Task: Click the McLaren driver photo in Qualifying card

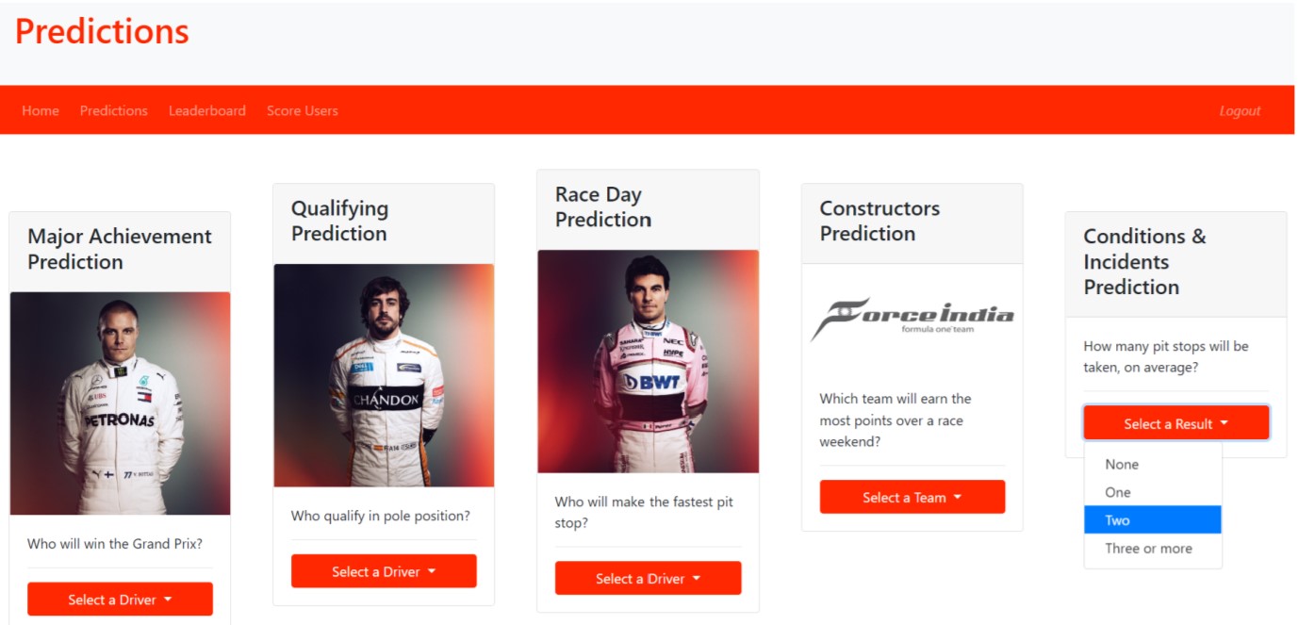Action: tap(384, 375)
